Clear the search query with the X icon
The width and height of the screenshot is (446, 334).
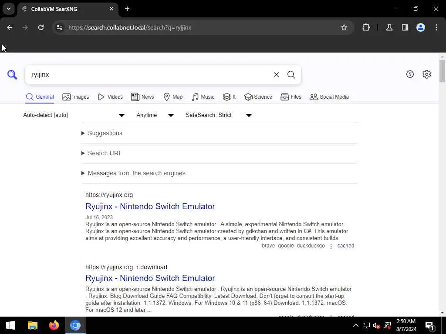pyautogui.click(x=276, y=75)
